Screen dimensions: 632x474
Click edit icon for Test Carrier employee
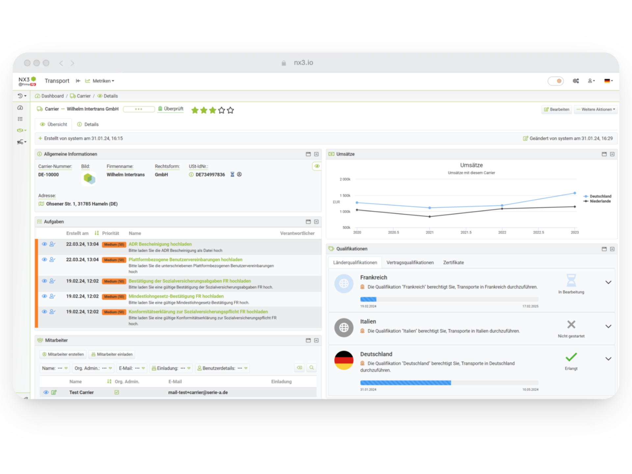tap(54, 392)
